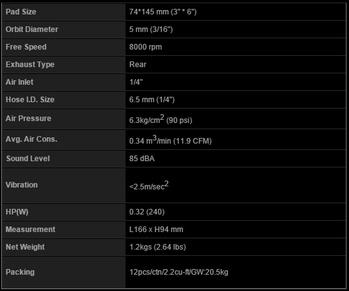Image resolution: width=349 pixels, height=291 pixels.
Task: Click the Air Pressure label
Action: point(28,119)
